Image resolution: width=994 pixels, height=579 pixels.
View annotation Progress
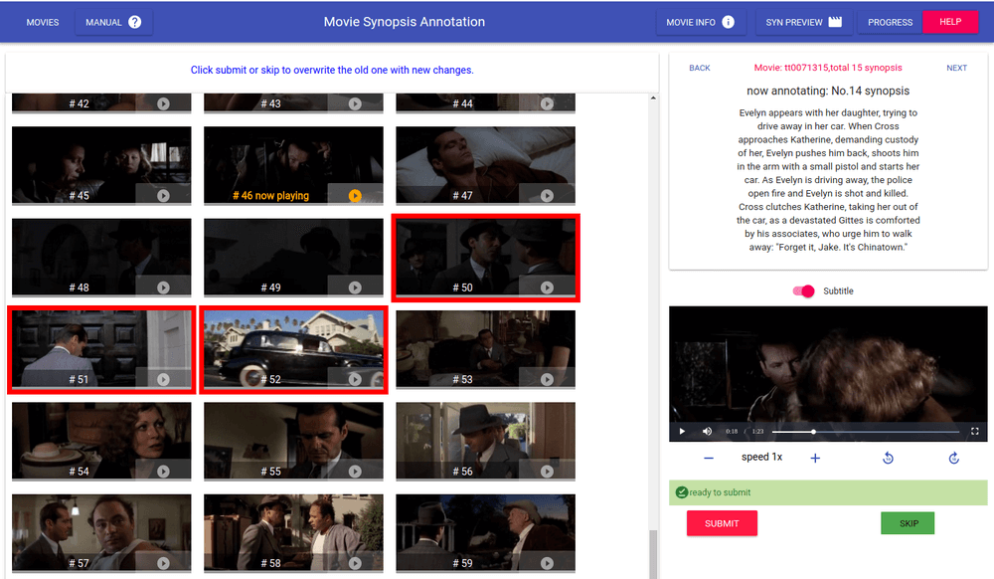click(x=890, y=22)
